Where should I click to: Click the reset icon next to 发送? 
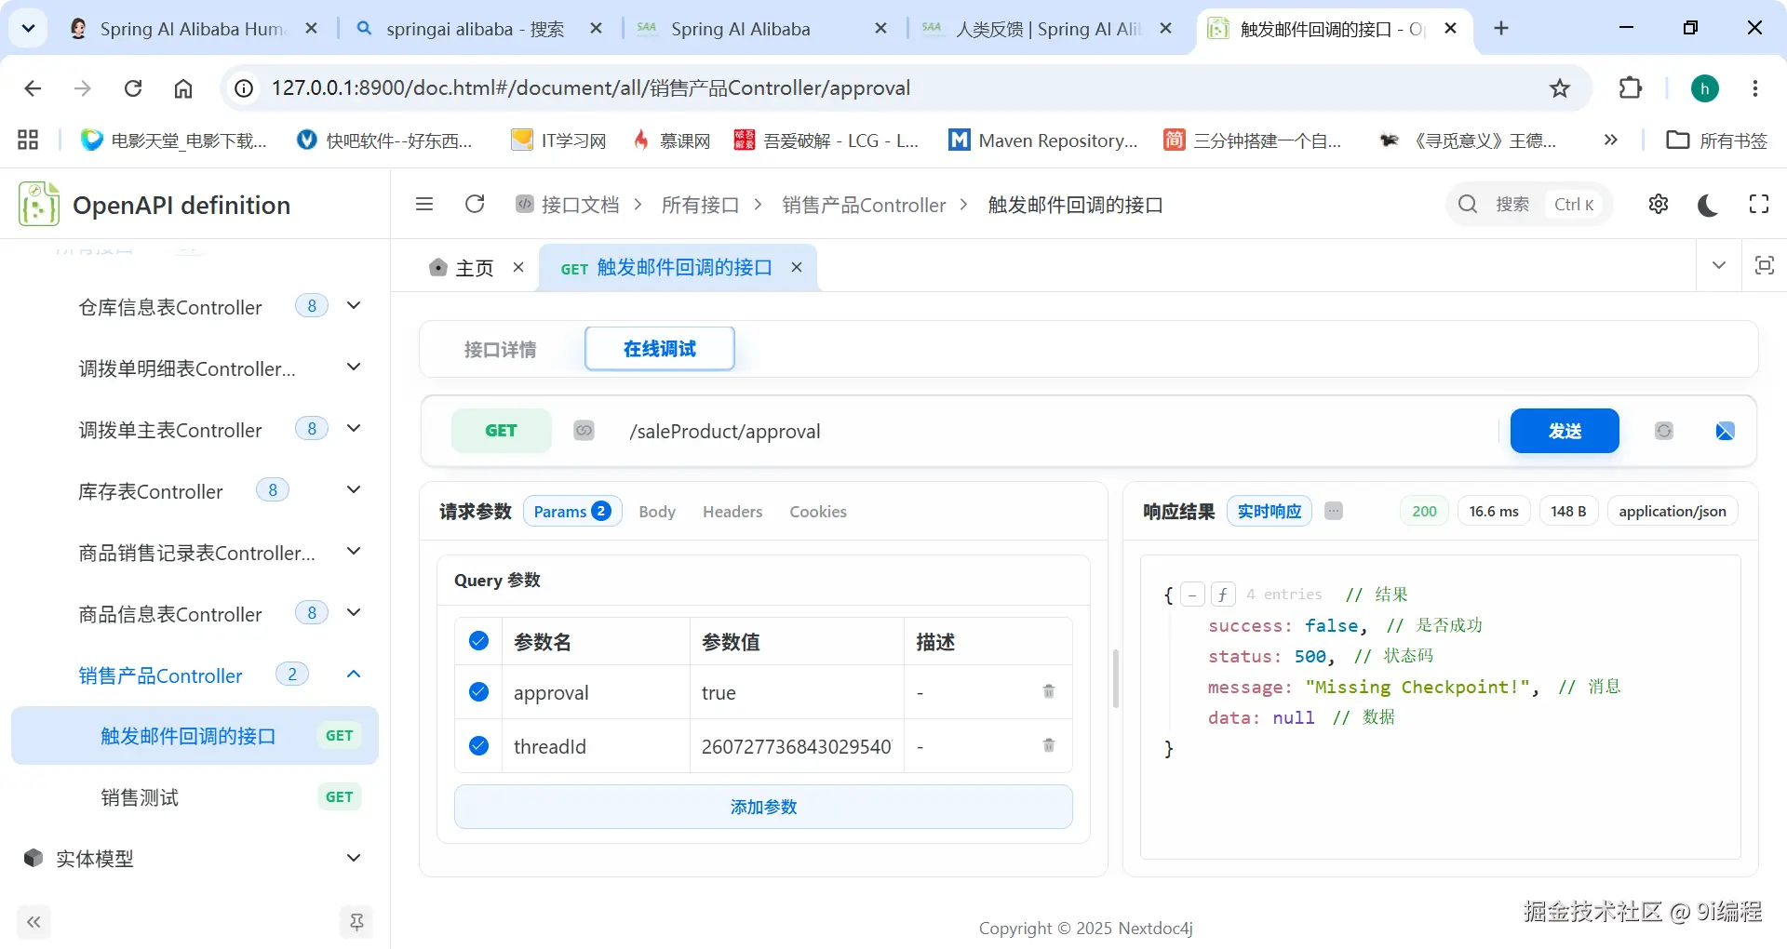click(x=1664, y=431)
